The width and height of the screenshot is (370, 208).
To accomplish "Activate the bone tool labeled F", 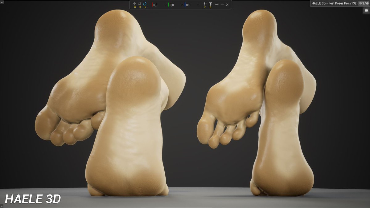I will 205,5.
